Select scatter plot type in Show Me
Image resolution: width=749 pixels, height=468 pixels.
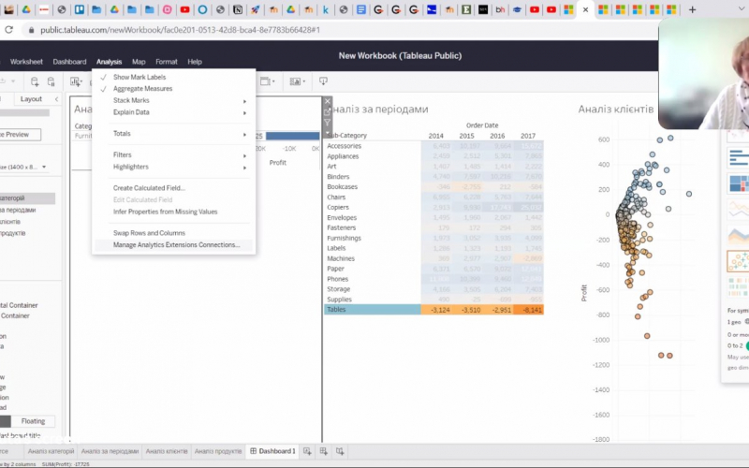738,261
